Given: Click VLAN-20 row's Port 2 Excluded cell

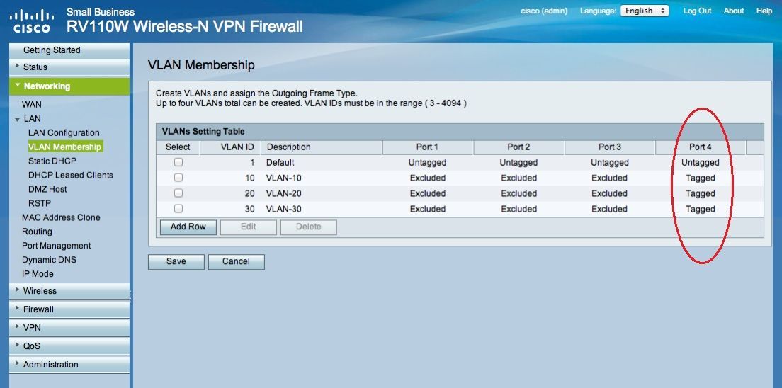Looking at the screenshot, I should click(518, 193).
